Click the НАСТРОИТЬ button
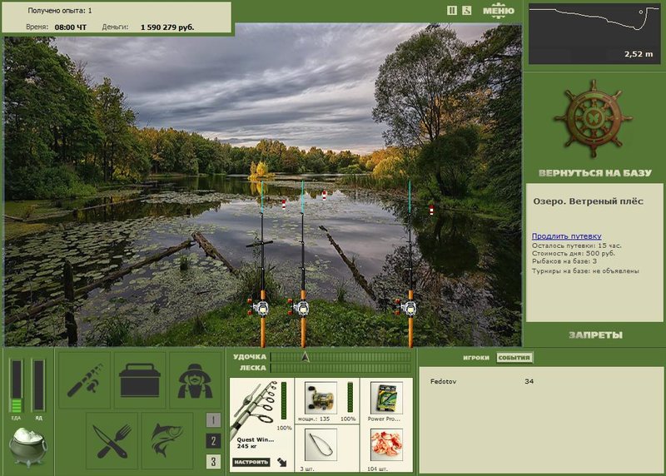Image resolution: width=666 pixels, height=476 pixels. [251, 462]
